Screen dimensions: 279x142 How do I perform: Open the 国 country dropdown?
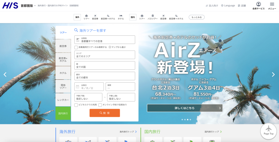105,66
